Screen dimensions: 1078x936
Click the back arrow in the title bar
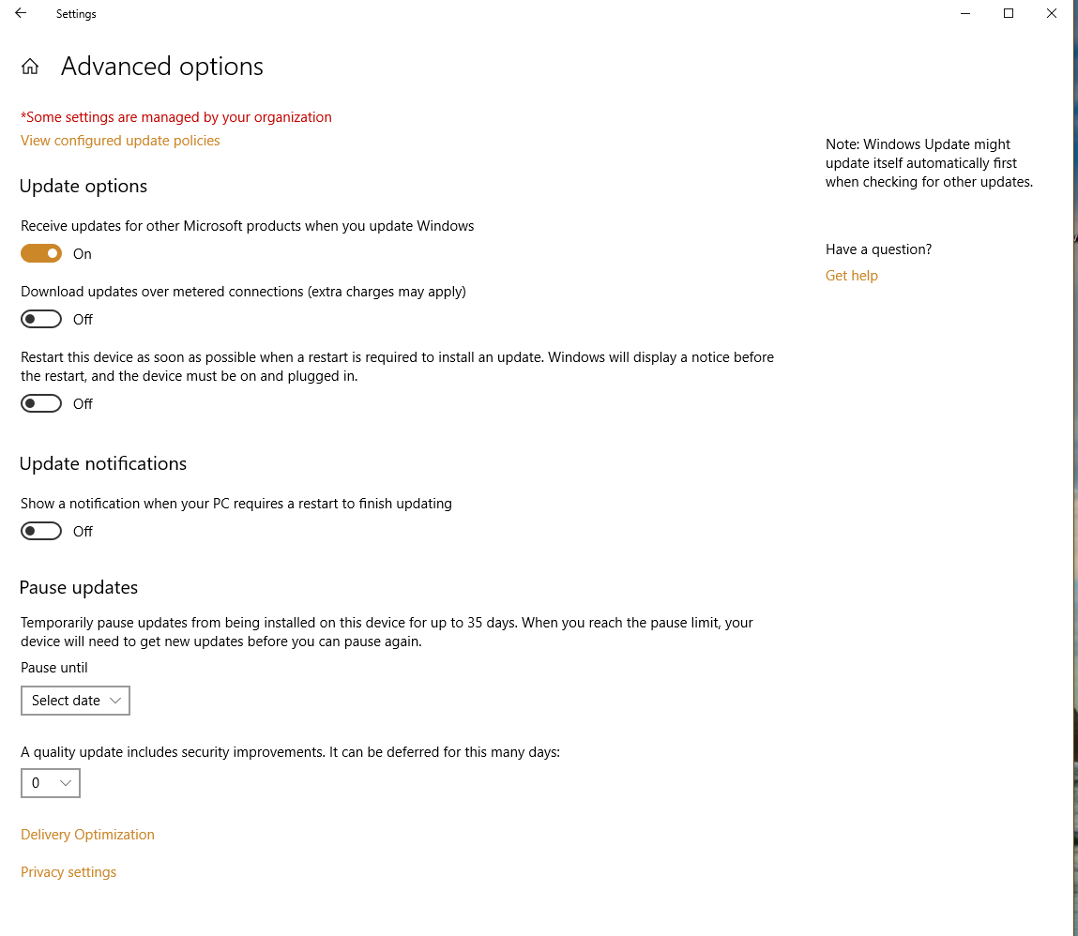pyautogui.click(x=21, y=14)
